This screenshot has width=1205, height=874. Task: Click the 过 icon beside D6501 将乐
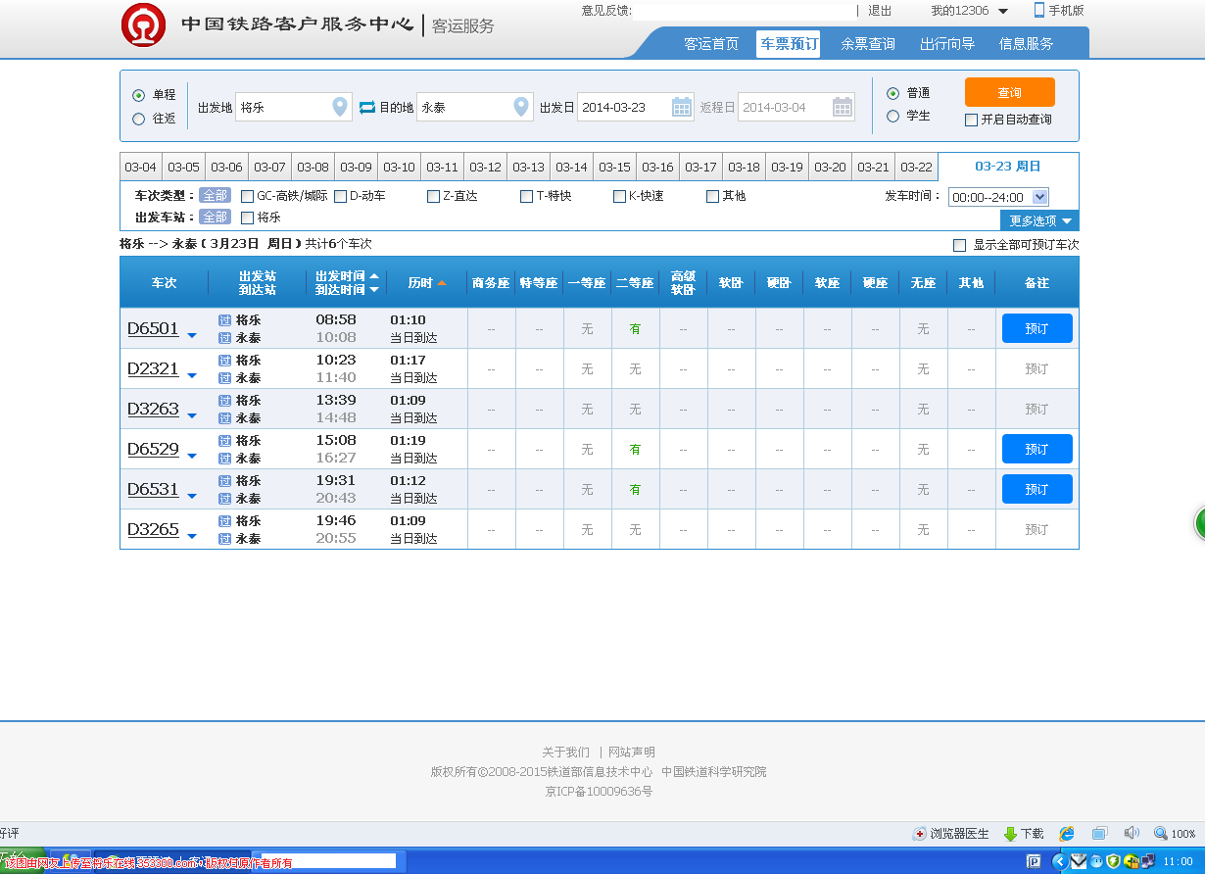coord(224,320)
